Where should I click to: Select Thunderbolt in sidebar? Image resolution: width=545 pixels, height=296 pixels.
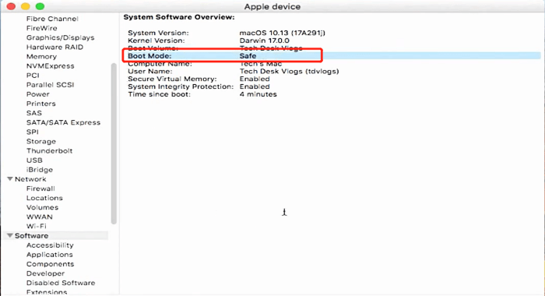click(x=49, y=150)
